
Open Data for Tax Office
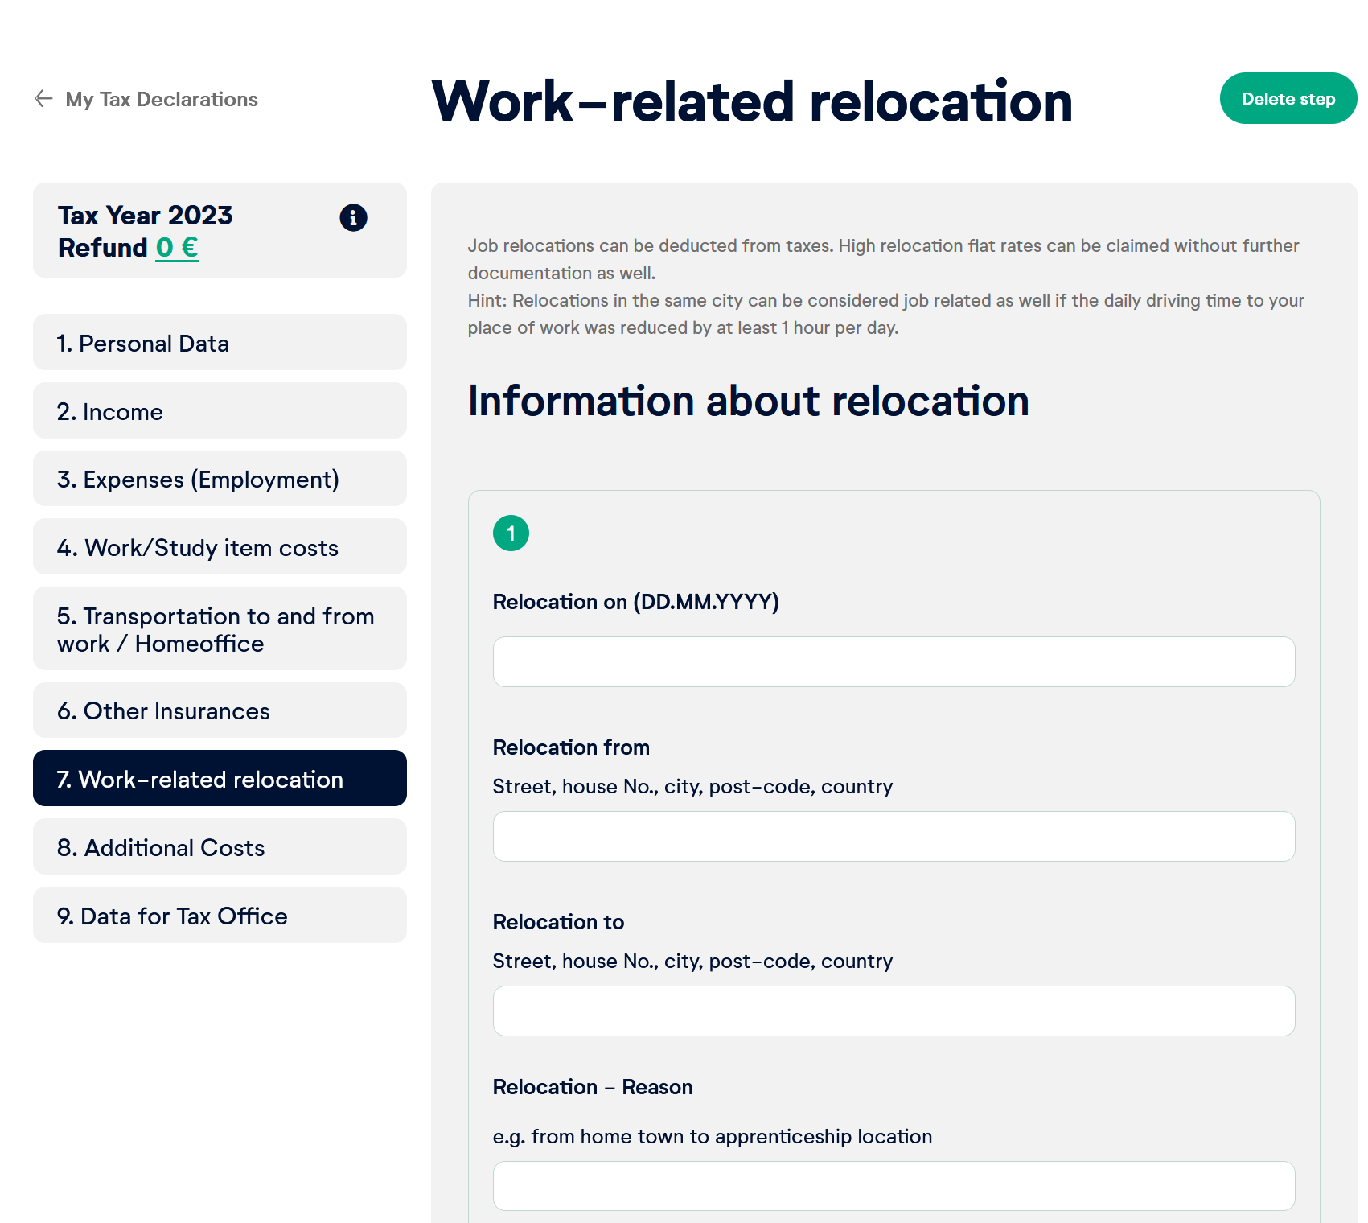click(x=219, y=916)
